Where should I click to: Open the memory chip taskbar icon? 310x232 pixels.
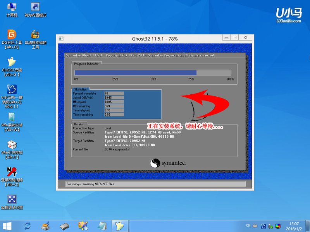point(64,225)
